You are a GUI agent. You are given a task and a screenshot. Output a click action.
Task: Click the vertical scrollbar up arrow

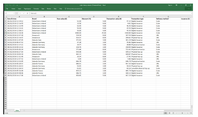coord(192,17)
